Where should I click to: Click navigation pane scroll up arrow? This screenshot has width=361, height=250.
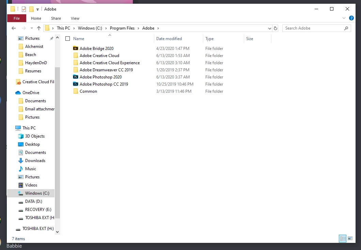point(57,37)
